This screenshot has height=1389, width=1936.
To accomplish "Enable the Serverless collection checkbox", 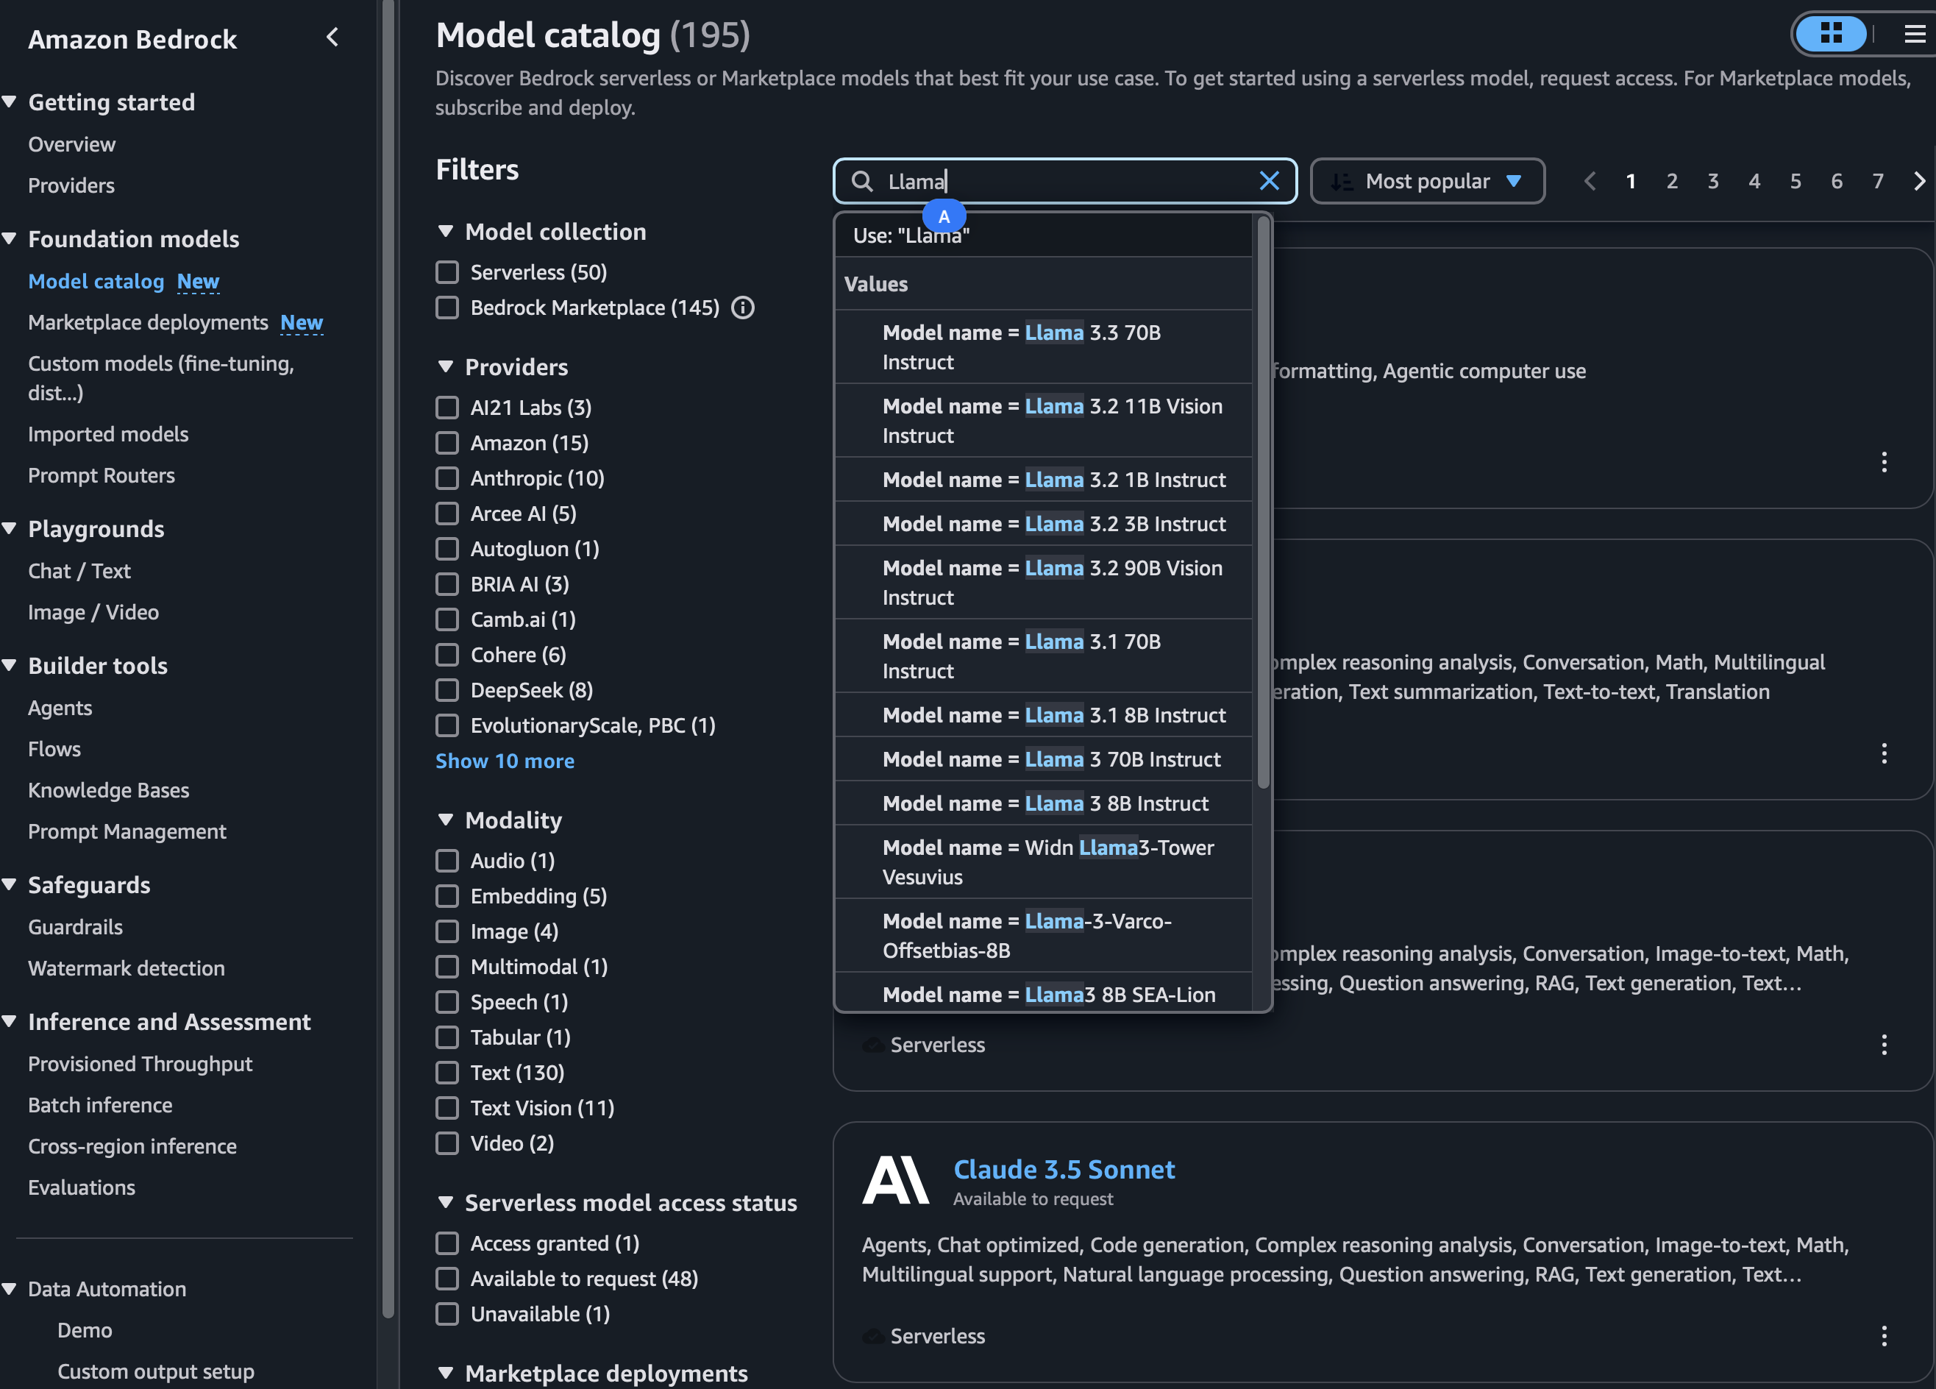I will [447, 272].
